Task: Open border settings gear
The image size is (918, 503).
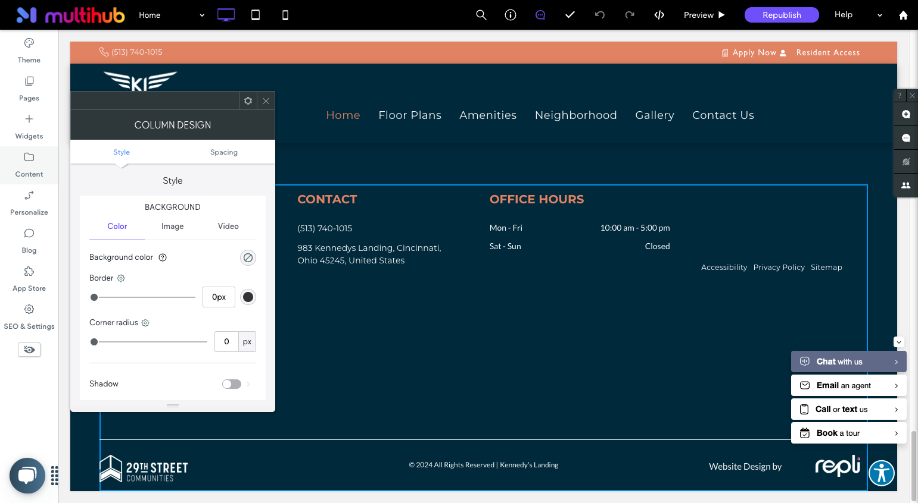Action: coord(121,278)
